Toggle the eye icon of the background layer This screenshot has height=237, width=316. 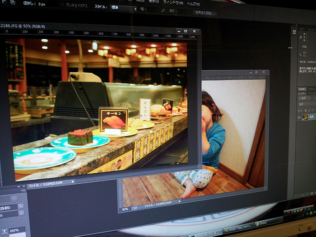click(299, 117)
